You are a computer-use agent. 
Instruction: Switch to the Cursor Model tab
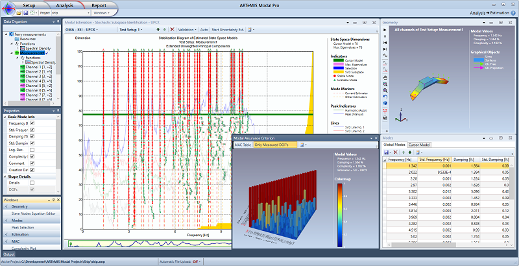[419, 145]
